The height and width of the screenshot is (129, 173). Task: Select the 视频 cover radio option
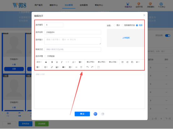[x=137, y=25]
